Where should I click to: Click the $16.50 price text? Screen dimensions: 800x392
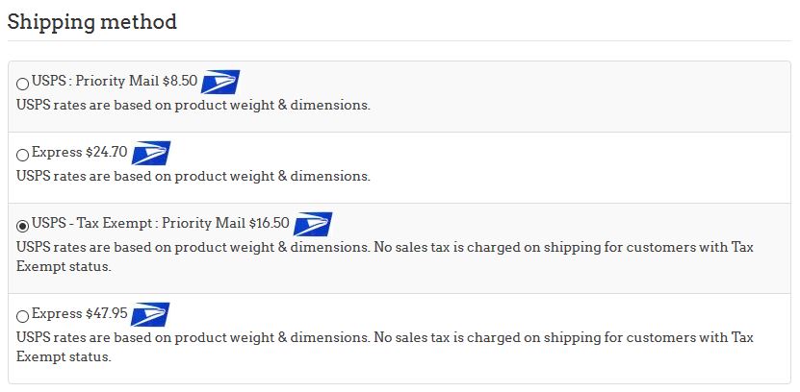coord(269,223)
